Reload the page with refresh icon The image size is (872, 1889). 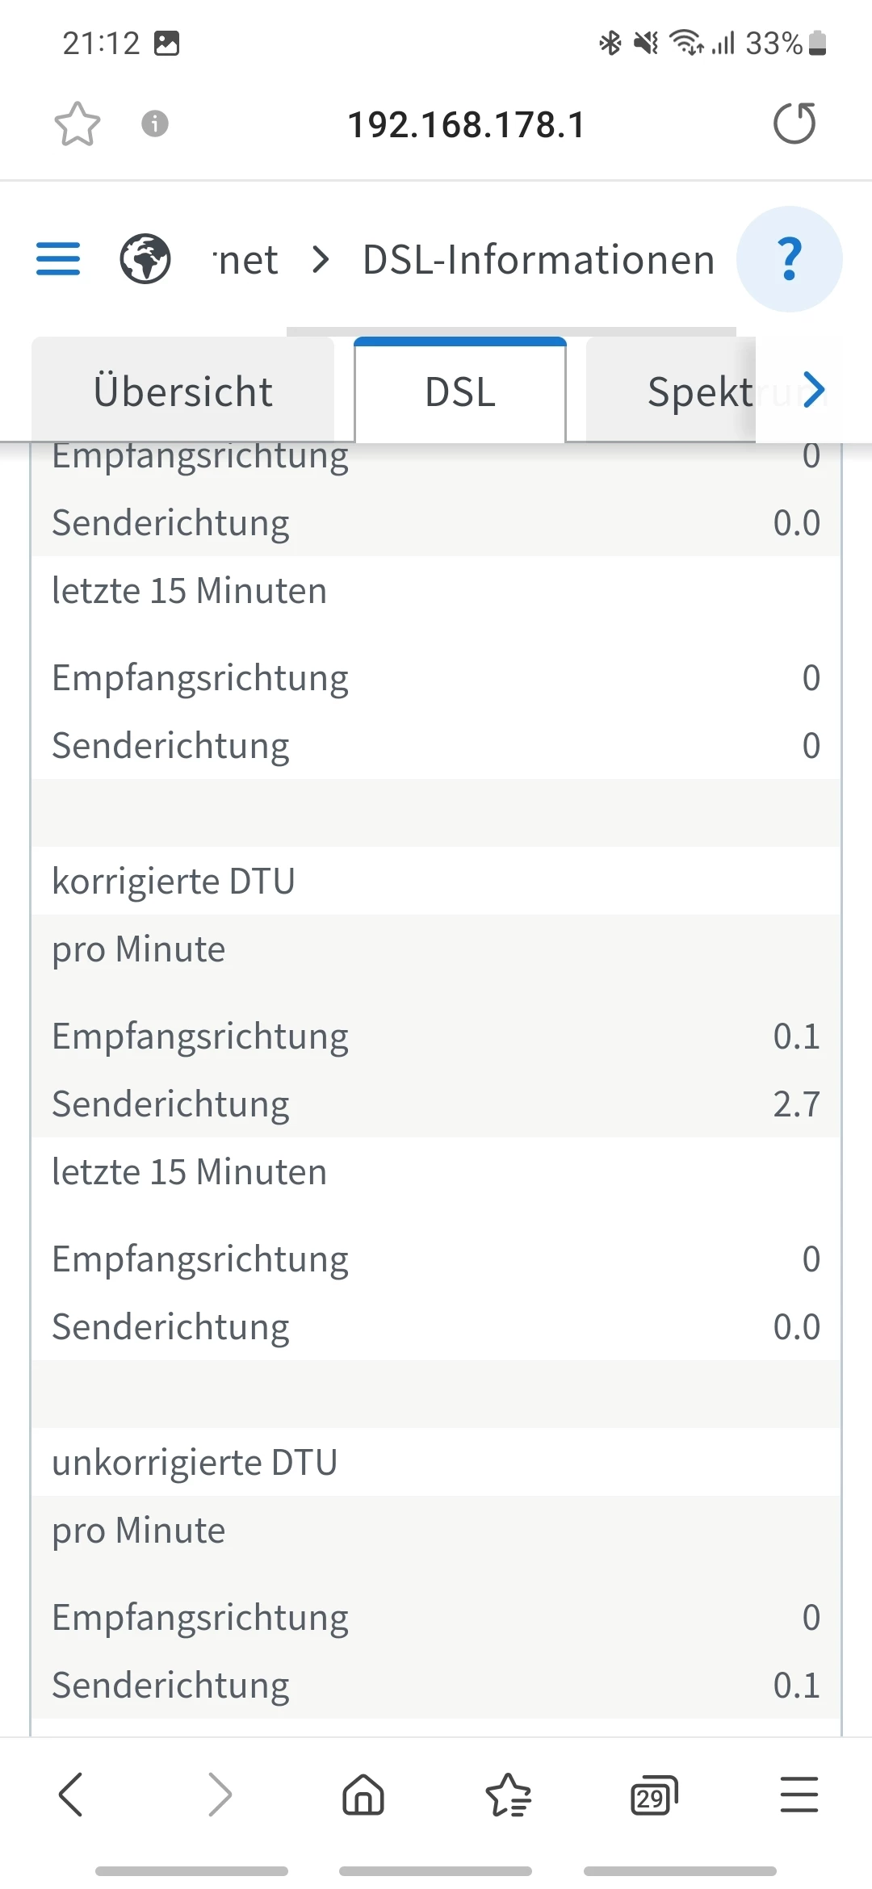[x=794, y=124]
